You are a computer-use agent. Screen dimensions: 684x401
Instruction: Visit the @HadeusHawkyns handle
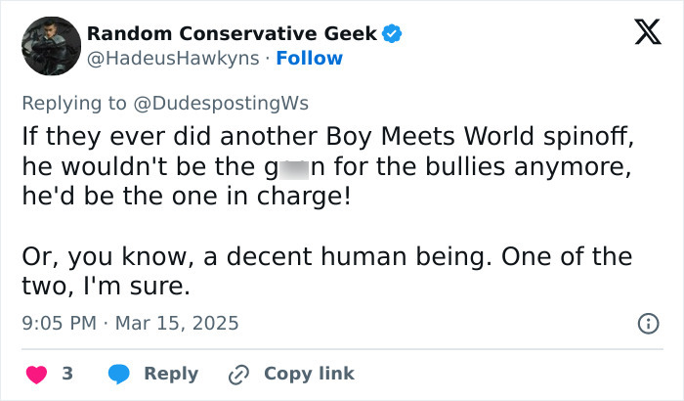(x=174, y=58)
